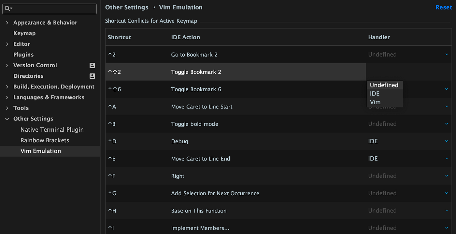The image size is (456, 234).
Task: Select Undefined in the handler popup
Action: click(x=384, y=85)
